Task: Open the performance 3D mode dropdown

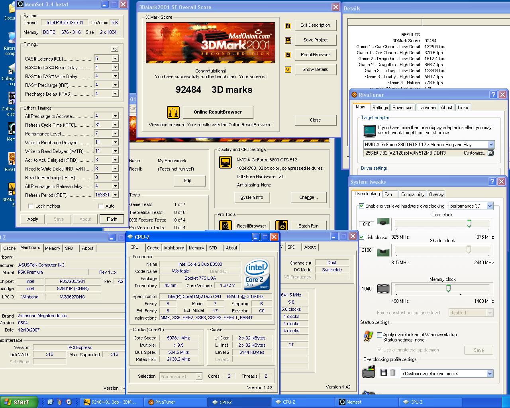Action: pyautogui.click(x=490, y=206)
